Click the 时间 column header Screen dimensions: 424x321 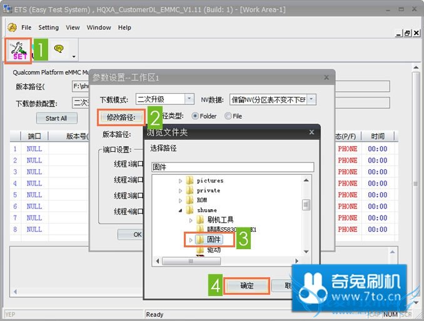[x=378, y=136]
